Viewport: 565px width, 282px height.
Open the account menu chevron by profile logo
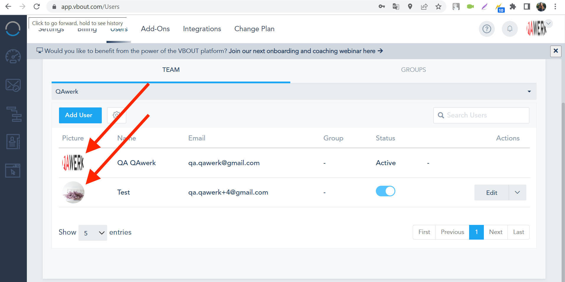[548, 24]
